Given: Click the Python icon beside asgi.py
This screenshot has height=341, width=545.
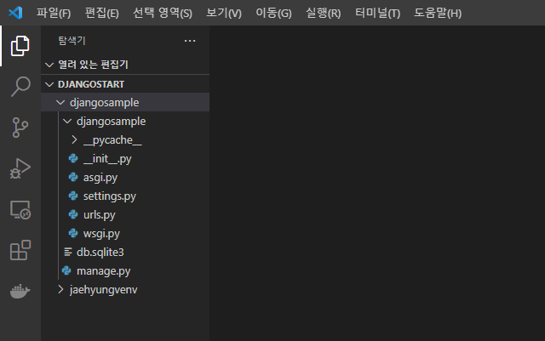Looking at the screenshot, I should pyautogui.click(x=73, y=178).
